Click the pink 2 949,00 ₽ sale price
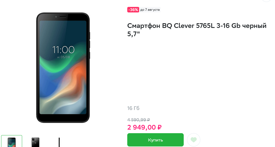Screen dimensions: 275x147 point(144,127)
